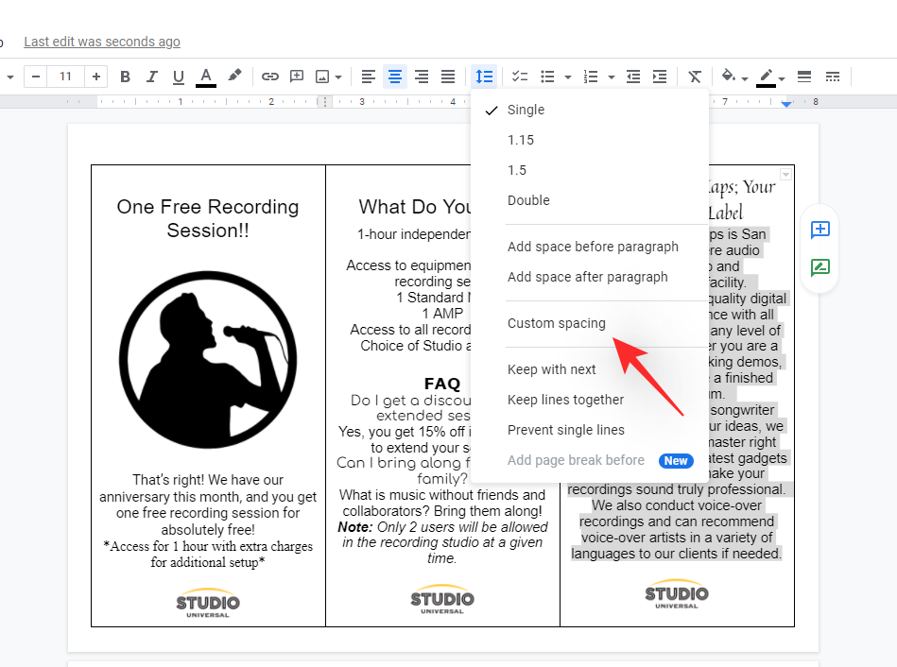Click the insert image icon
897x667 pixels.
322,77
